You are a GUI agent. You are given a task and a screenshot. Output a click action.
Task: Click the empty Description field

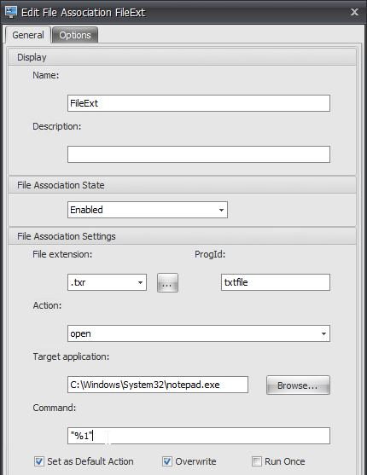[199, 154]
